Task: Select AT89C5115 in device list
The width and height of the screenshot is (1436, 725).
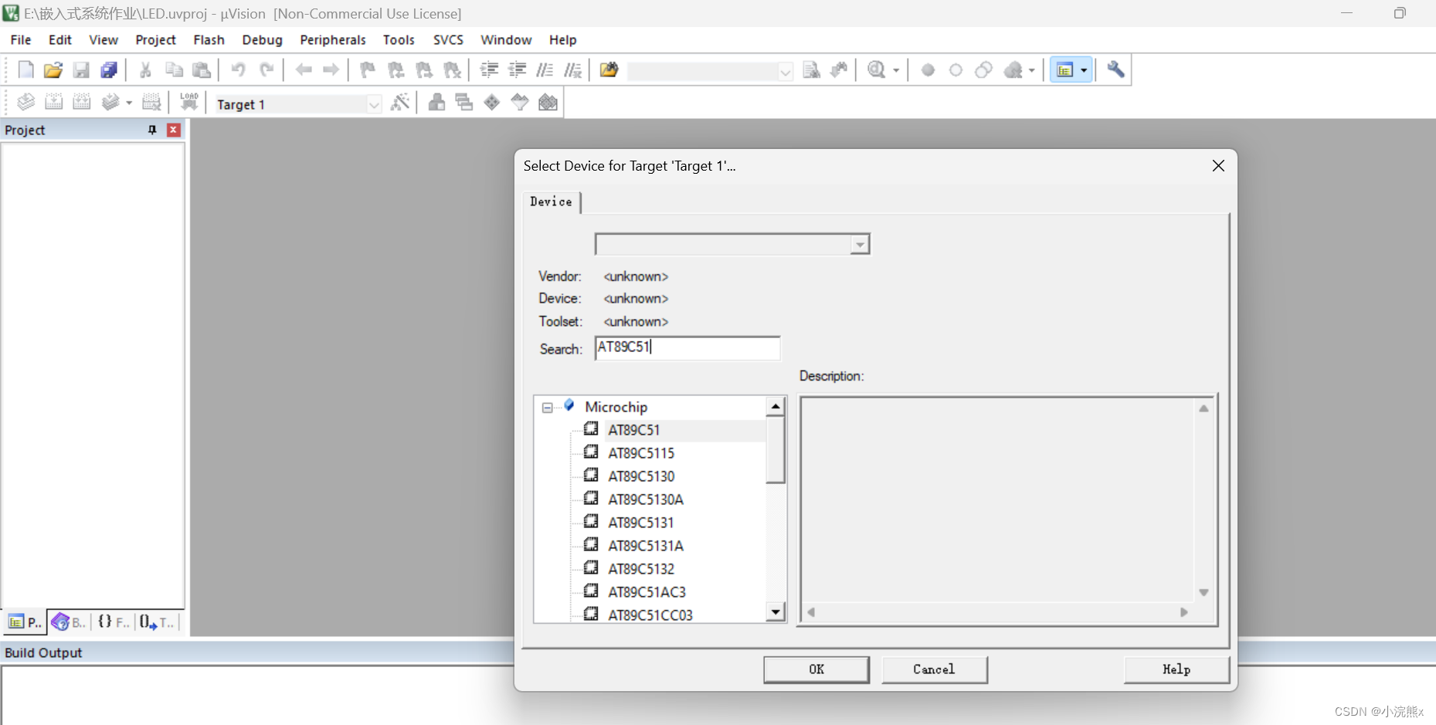Action: tap(641, 453)
